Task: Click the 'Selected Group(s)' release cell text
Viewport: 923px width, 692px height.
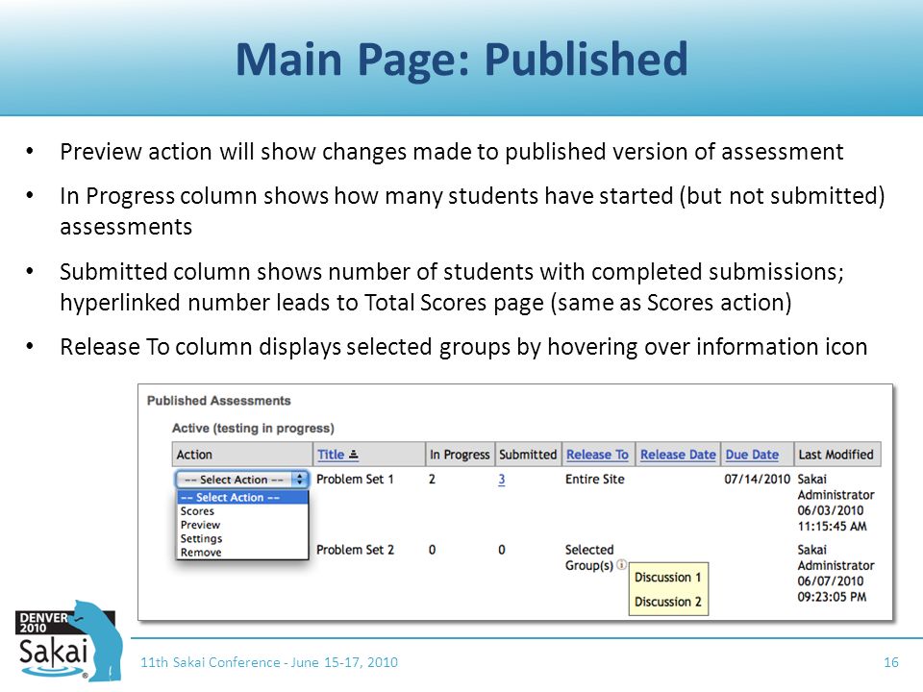Action: click(589, 557)
